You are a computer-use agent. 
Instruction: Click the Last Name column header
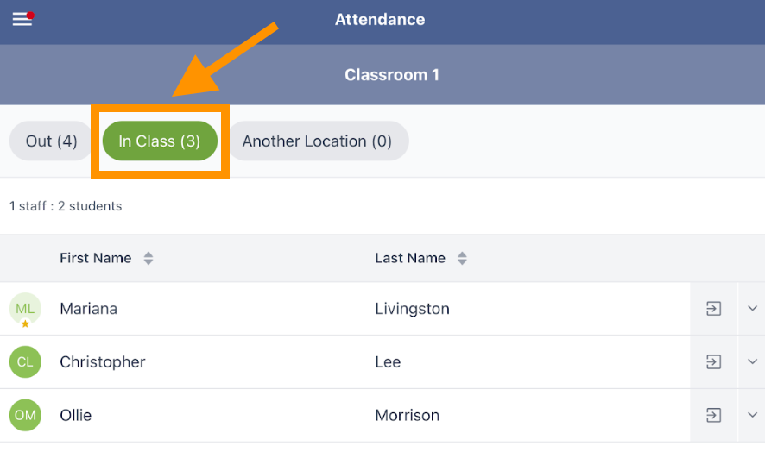(x=410, y=259)
